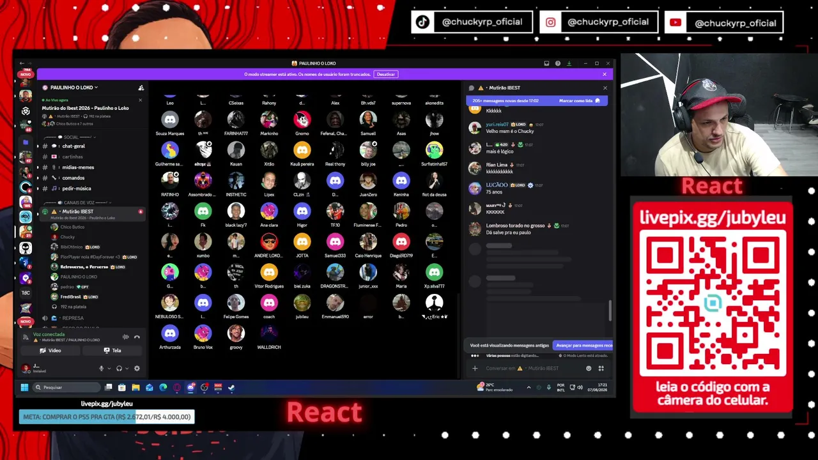The width and height of the screenshot is (818, 460).
Task: Click the Bruno Vox participant avatar
Action: click(x=203, y=333)
